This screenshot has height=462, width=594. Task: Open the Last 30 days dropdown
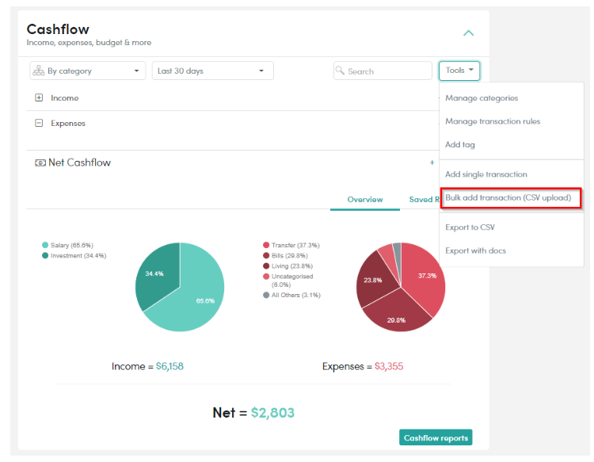(212, 71)
